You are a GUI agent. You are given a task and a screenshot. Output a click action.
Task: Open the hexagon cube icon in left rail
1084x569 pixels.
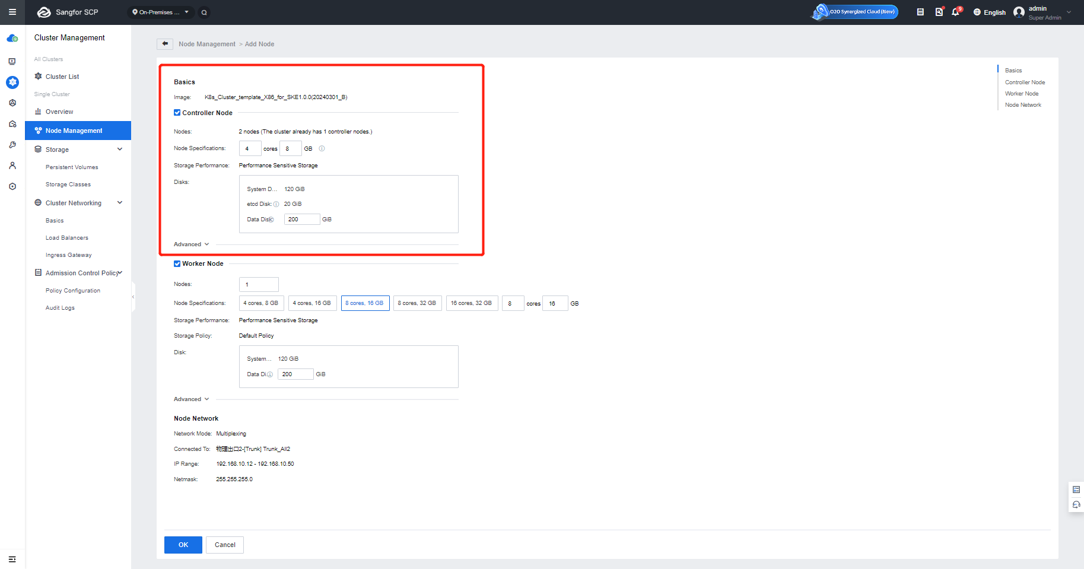[12, 103]
